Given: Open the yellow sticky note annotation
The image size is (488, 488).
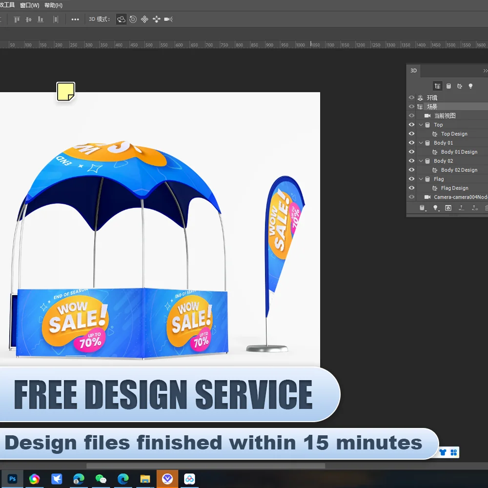Looking at the screenshot, I should (65, 92).
